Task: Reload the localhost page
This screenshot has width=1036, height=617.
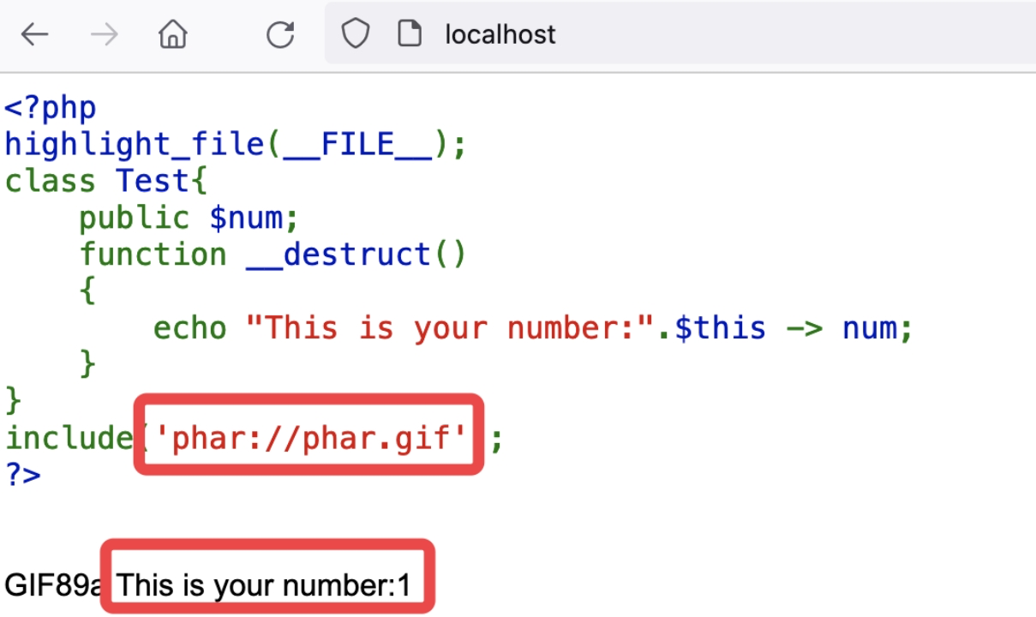Action: coord(280,35)
